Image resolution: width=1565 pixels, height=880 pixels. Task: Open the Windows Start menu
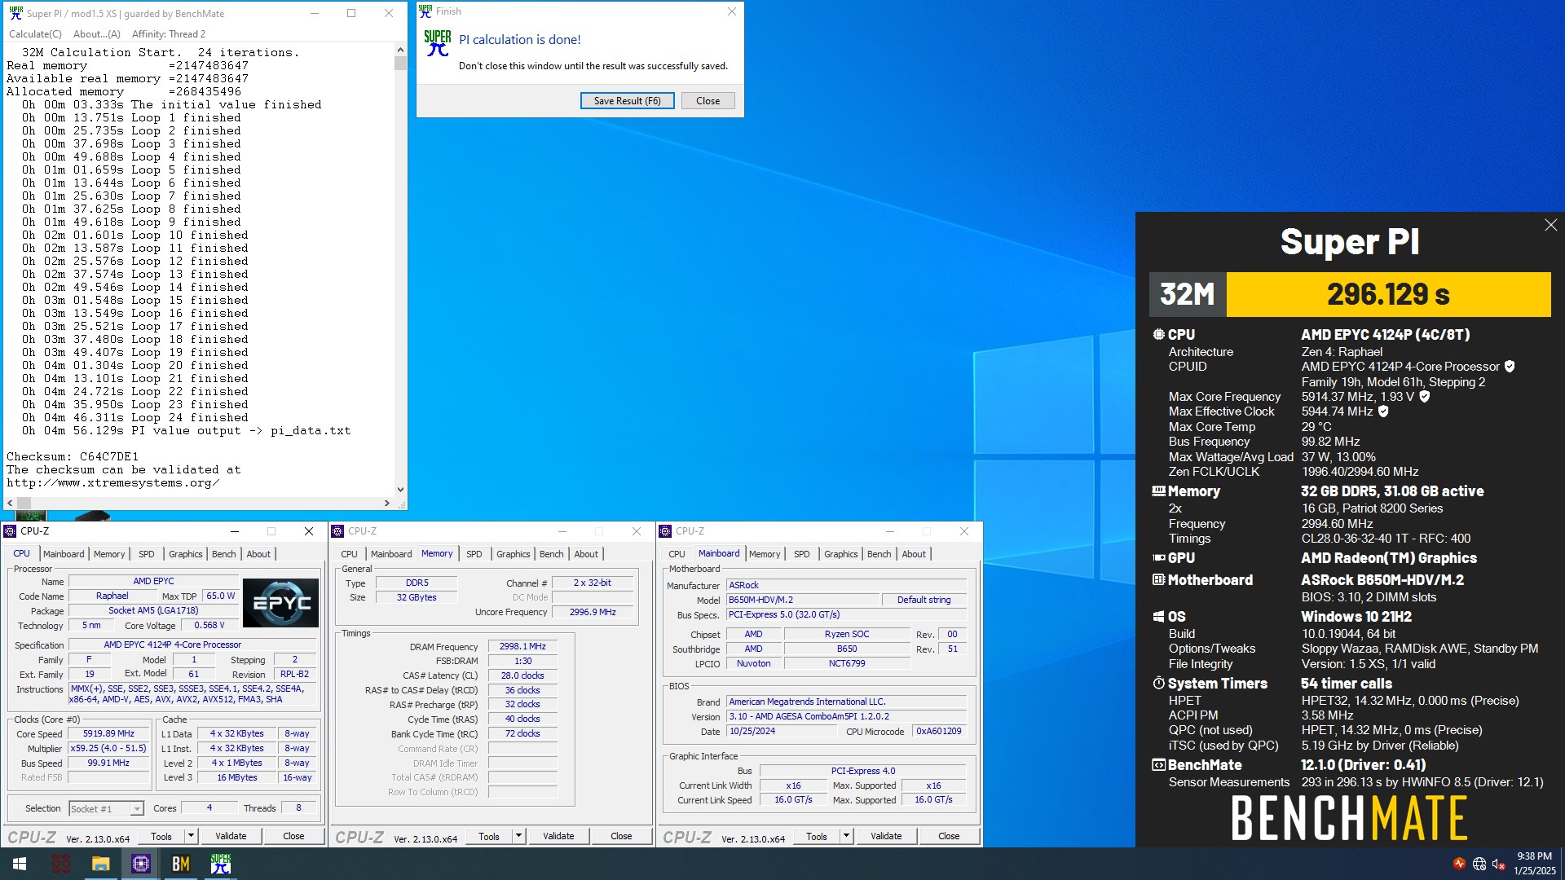click(x=20, y=864)
